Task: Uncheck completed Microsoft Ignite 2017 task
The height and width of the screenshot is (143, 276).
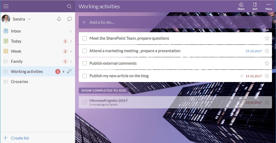Action: pos(85,102)
